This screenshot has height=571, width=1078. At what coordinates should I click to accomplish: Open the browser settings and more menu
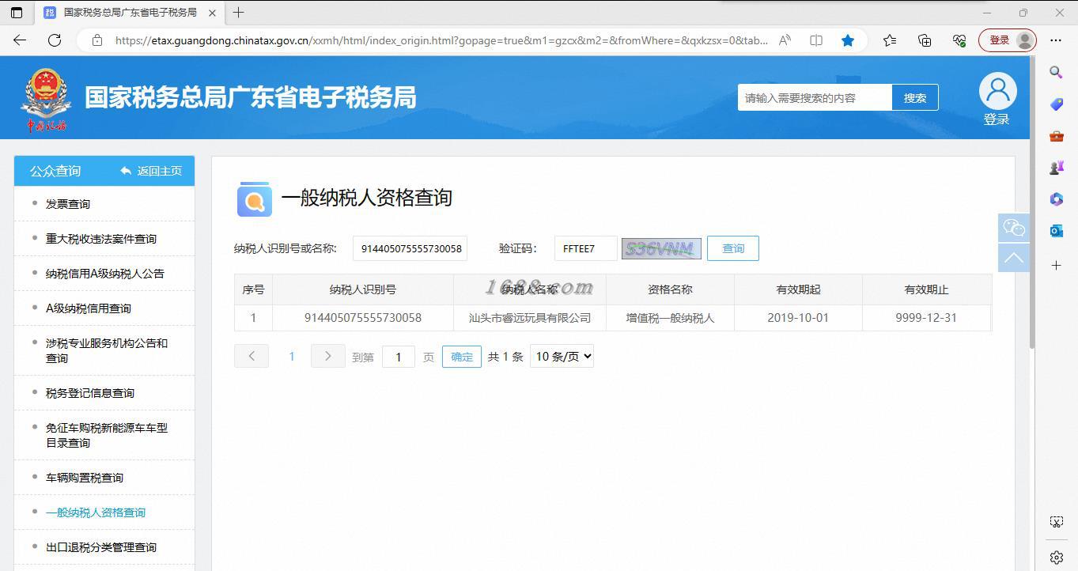1056,40
